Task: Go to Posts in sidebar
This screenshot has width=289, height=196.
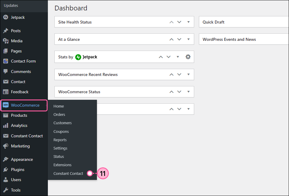Action: [x=16, y=31]
